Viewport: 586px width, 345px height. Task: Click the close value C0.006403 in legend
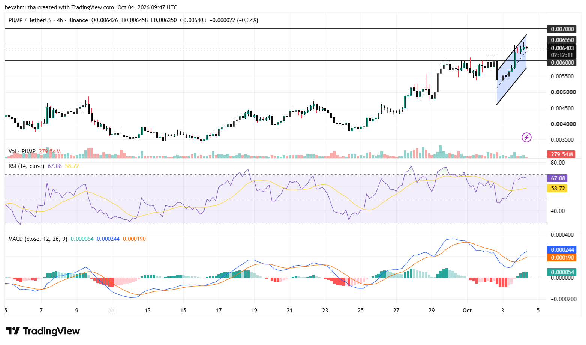coord(193,20)
